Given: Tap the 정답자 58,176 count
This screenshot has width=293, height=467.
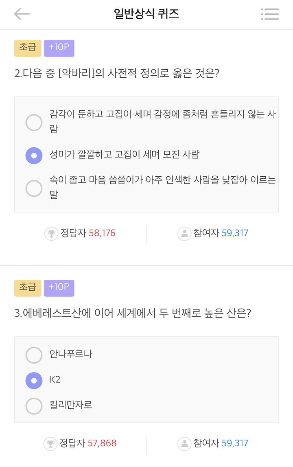Looking at the screenshot, I should coord(88,234).
